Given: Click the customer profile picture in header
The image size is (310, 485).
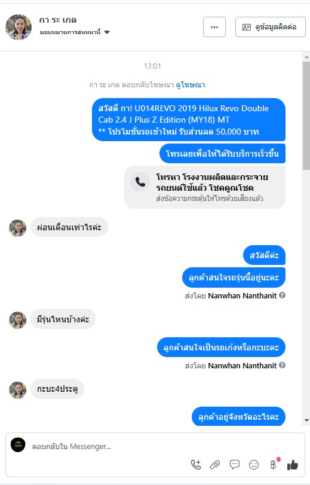Looking at the screenshot, I should pos(19,28).
